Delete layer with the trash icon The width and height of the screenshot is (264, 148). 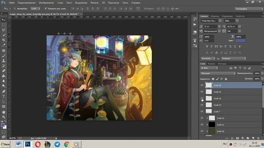point(258,138)
